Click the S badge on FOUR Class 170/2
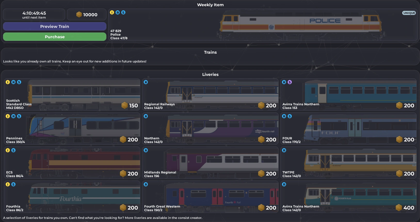Screen dimensions: 420x222 (290, 116)
